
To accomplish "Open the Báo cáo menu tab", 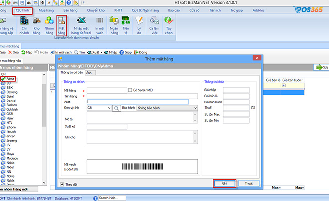I will tap(174, 9).
